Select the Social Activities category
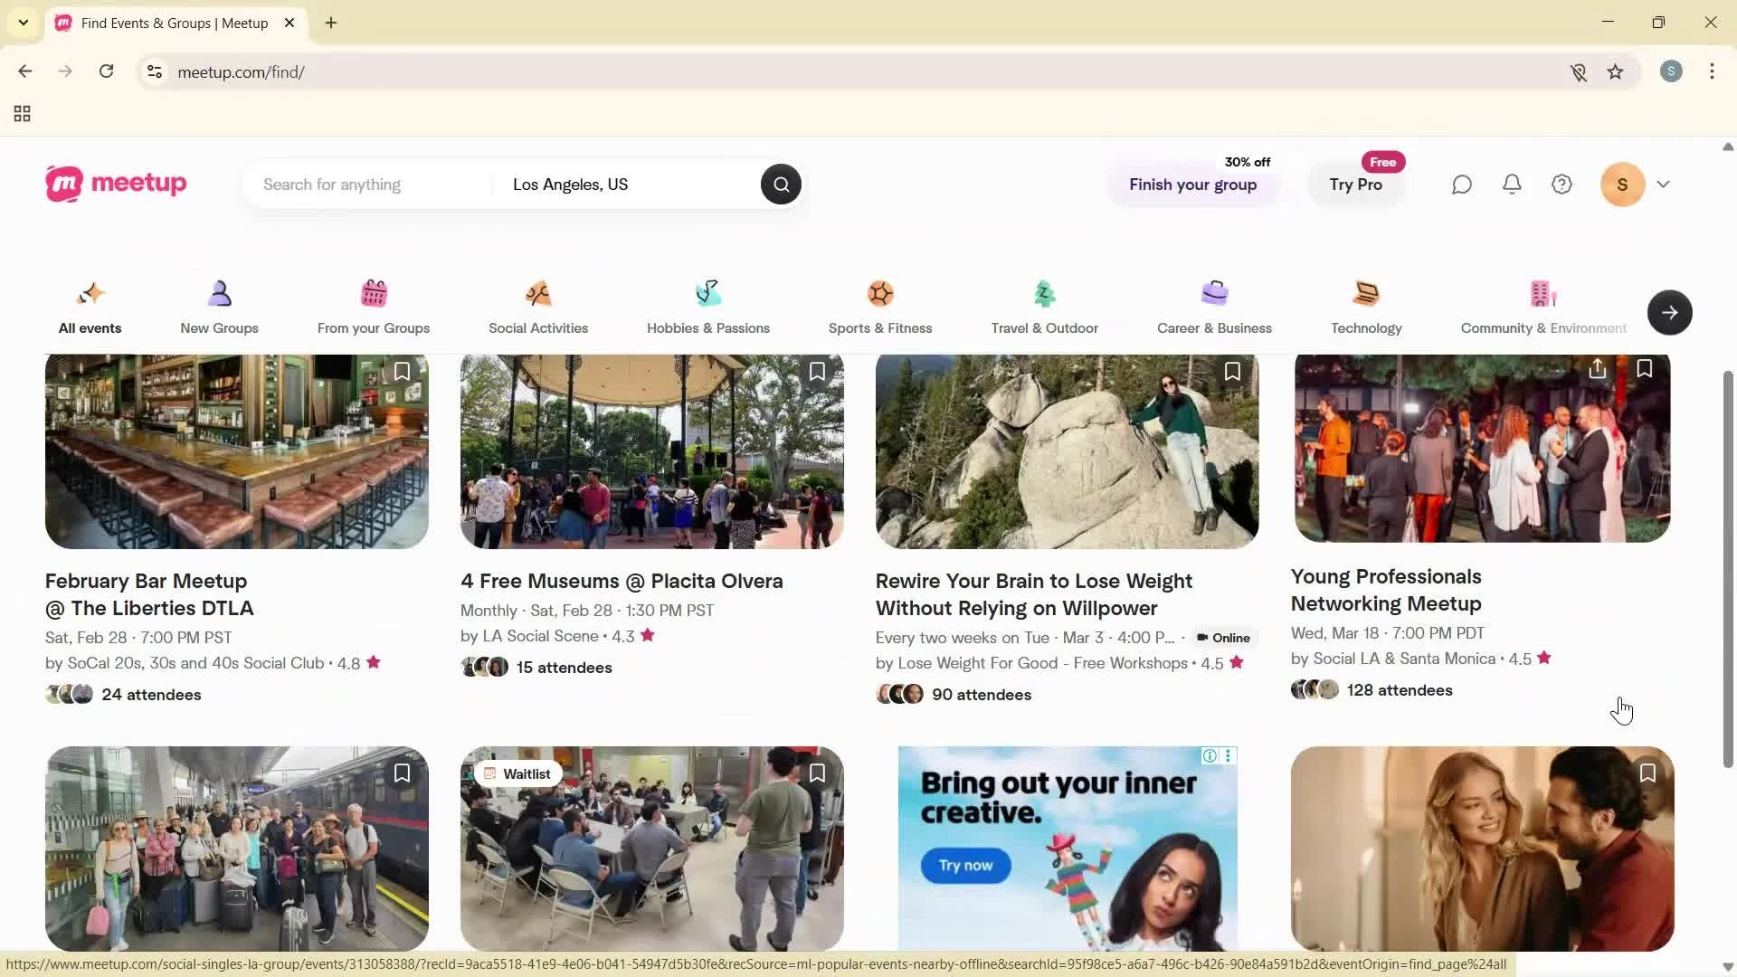 click(537, 308)
